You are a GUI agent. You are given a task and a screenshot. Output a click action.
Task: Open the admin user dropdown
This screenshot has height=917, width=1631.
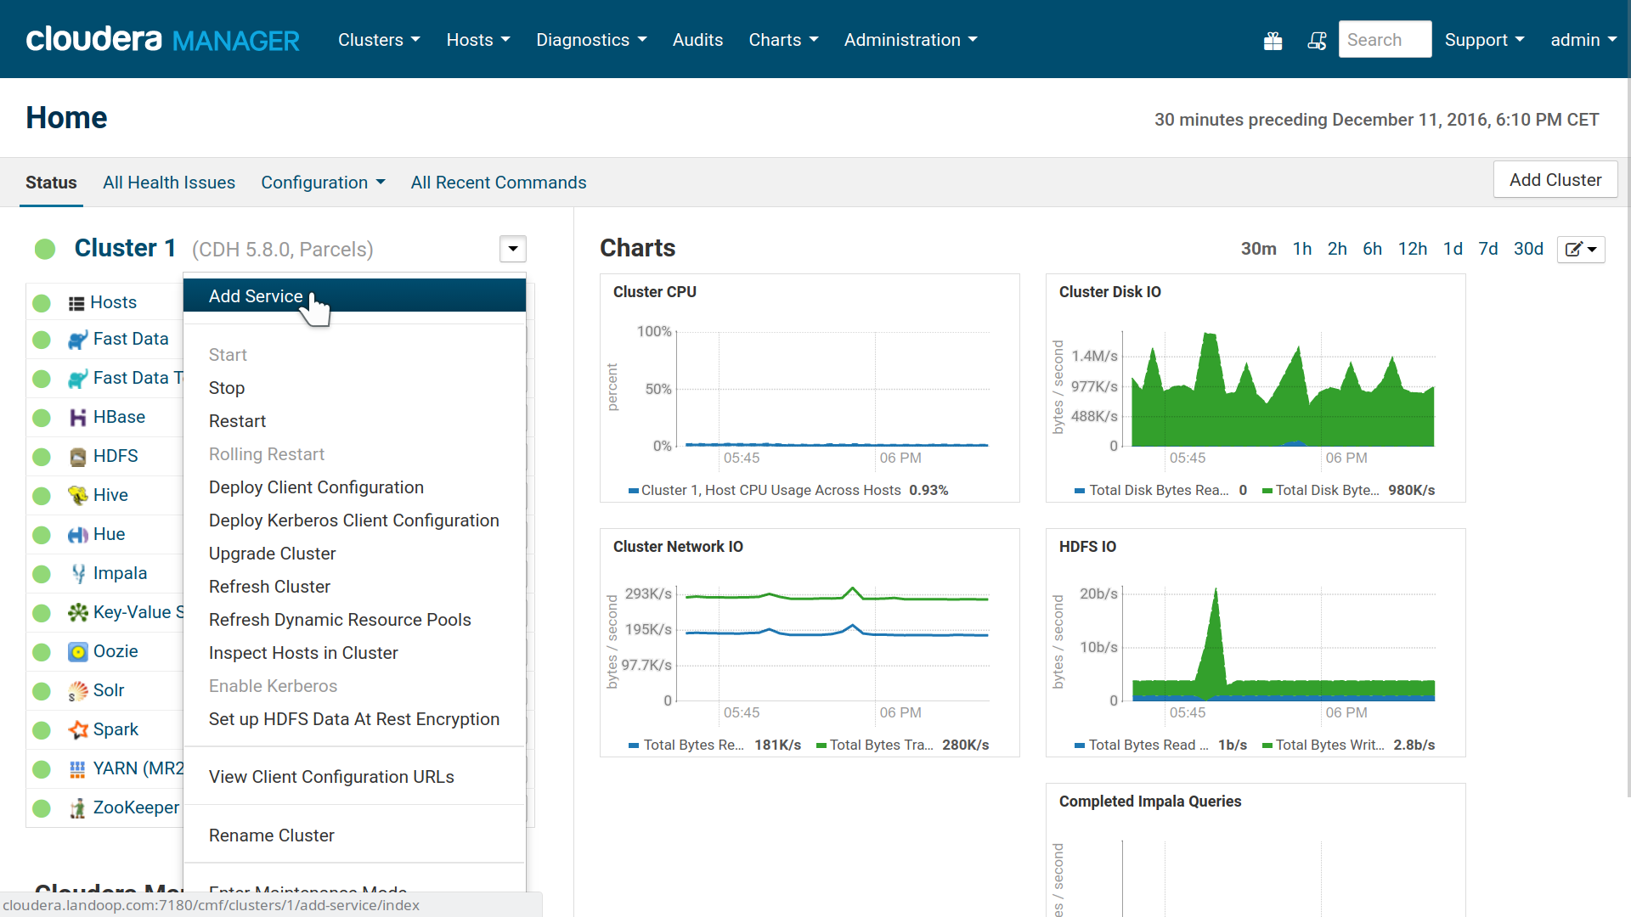[x=1583, y=40]
